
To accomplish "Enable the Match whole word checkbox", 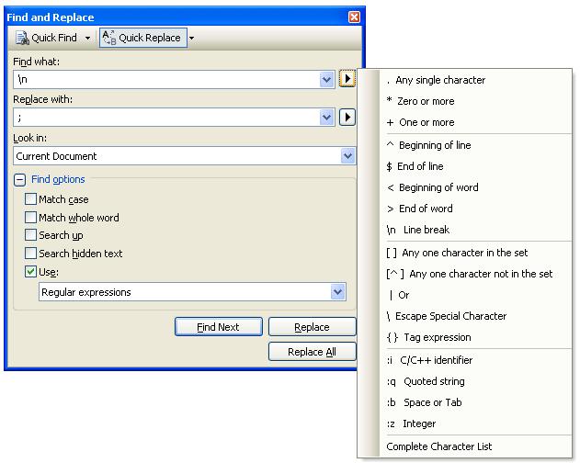I will (x=30, y=217).
